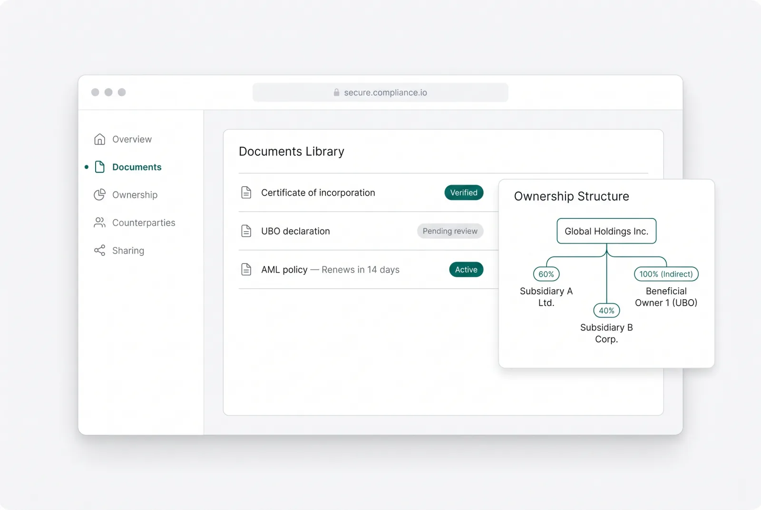Click the Documents Library heading
761x510 pixels.
point(292,151)
